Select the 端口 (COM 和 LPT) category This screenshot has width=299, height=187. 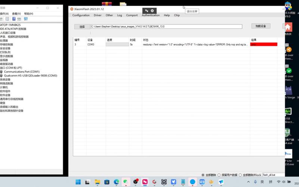(11, 68)
